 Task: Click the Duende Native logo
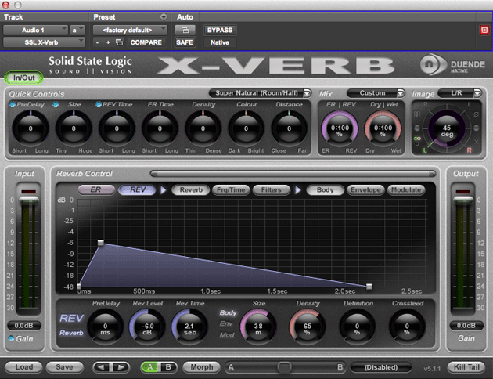(x=453, y=65)
